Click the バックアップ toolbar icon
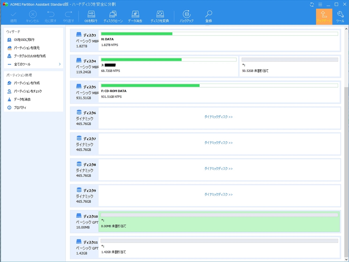 click(x=186, y=16)
